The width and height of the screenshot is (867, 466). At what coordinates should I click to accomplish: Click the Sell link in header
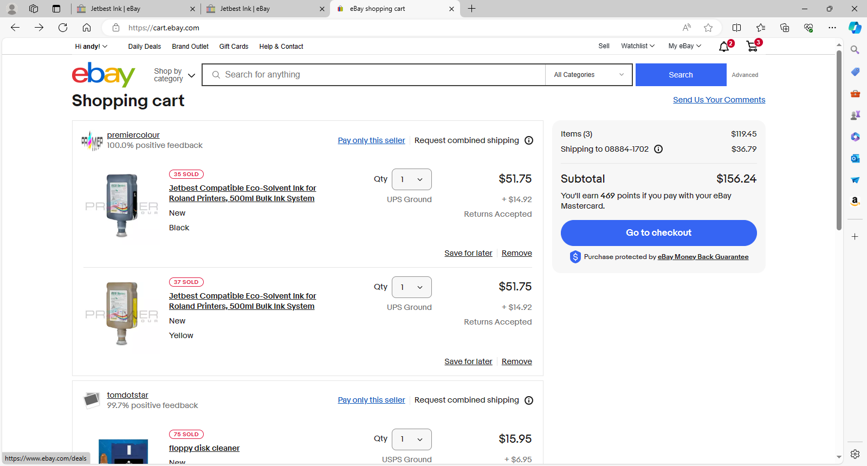click(604, 46)
